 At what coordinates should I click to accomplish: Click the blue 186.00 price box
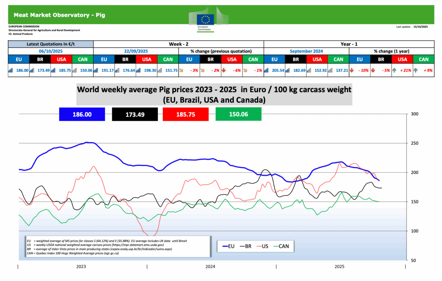(82, 114)
